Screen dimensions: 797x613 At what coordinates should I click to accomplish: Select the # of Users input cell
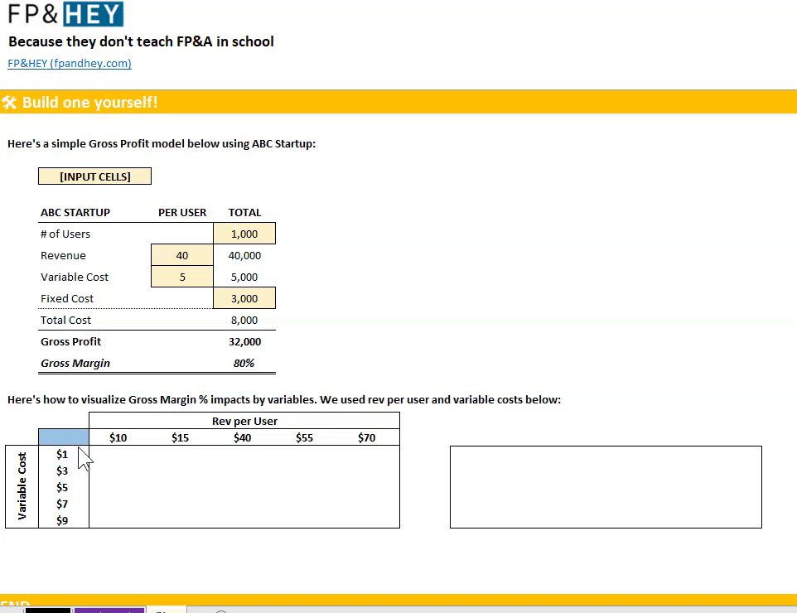(244, 233)
